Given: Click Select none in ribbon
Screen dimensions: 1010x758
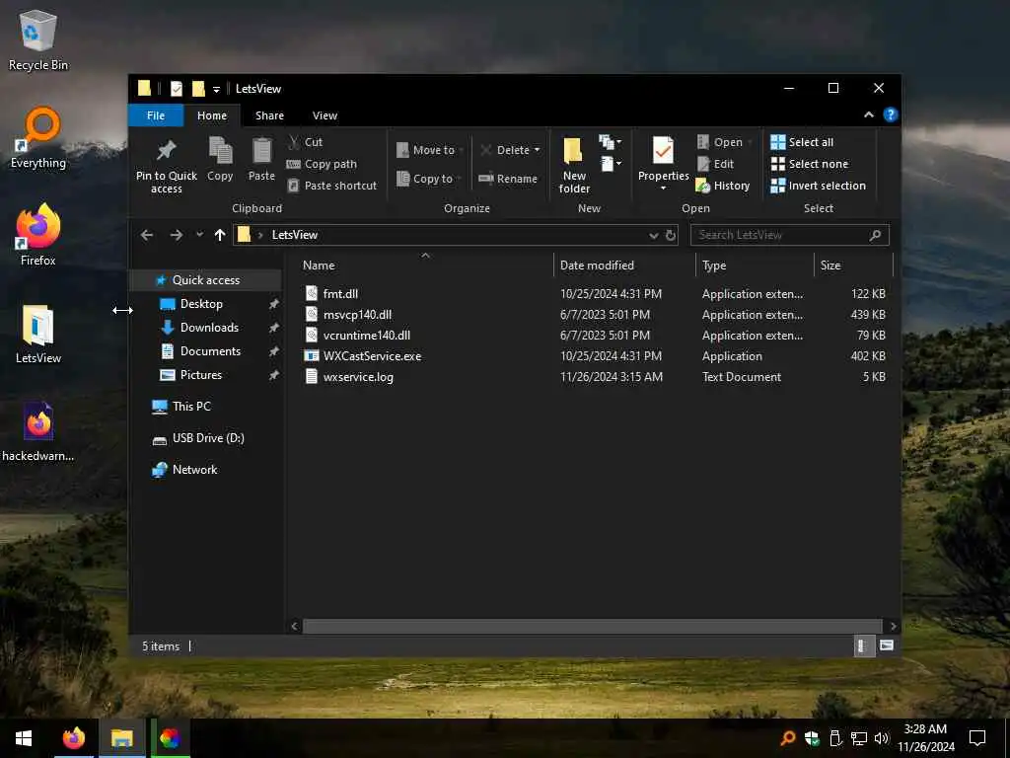Looking at the screenshot, I should click(x=810, y=164).
